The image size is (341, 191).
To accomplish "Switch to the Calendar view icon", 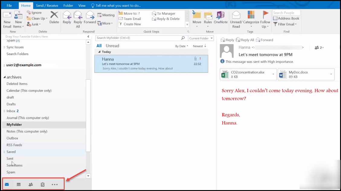I will coord(19,184).
